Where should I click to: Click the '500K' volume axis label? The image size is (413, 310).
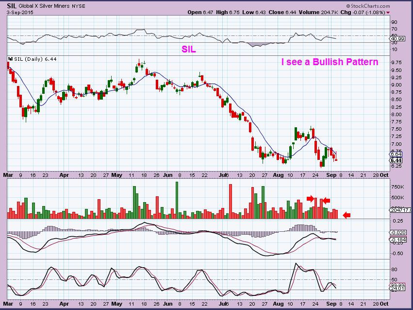click(x=397, y=197)
